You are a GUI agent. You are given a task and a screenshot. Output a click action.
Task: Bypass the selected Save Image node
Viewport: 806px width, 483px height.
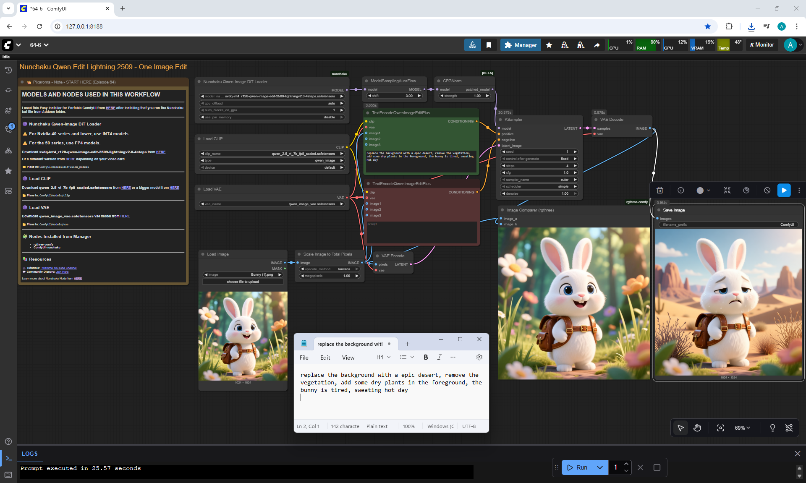click(x=767, y=191)
